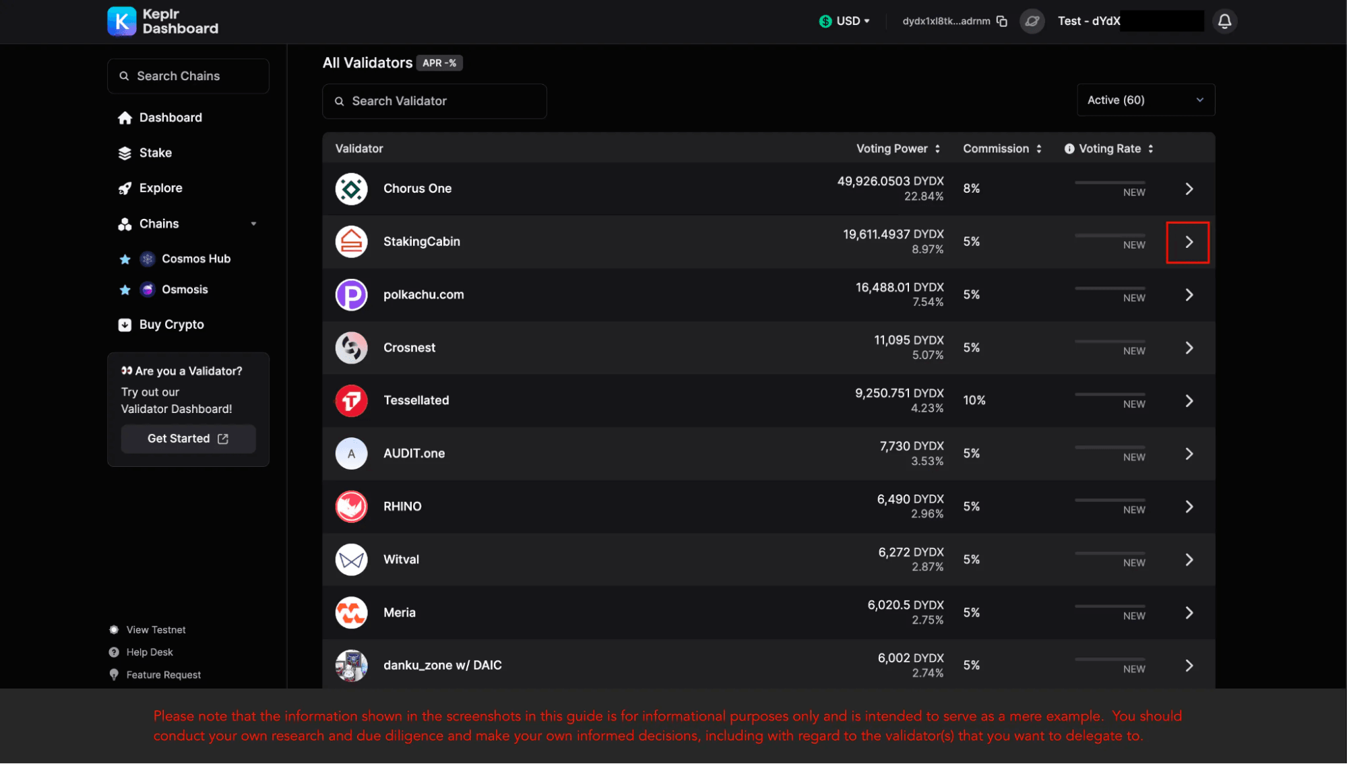Open the USD currency dropdown

(844, 21)
